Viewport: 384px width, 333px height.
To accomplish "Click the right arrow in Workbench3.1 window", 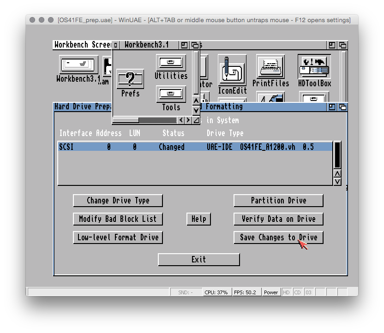I will tap(188, 120).
